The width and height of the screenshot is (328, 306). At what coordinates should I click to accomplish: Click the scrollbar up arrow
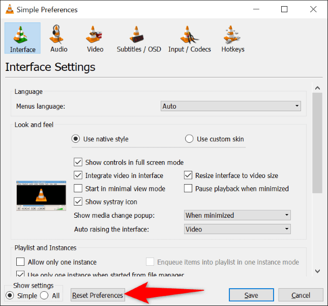pyautogui.click(x=317, y=88)
